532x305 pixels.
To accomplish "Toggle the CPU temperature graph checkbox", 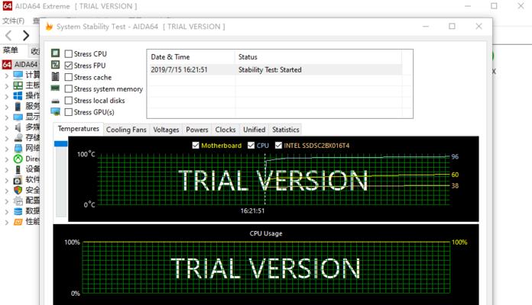I will coord(251,145).
